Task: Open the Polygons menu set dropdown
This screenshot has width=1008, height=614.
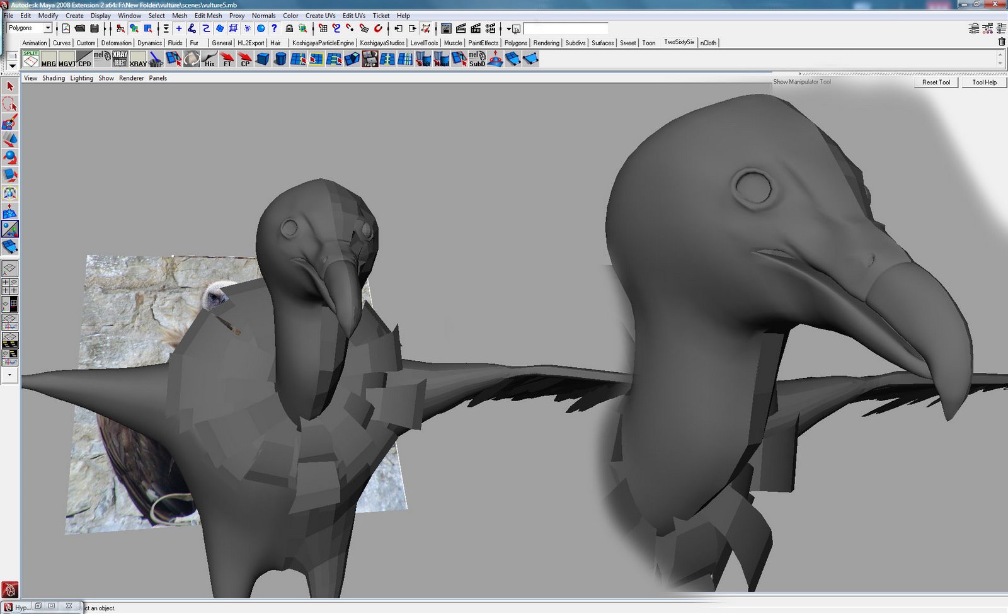Action: tap(30, 28)
